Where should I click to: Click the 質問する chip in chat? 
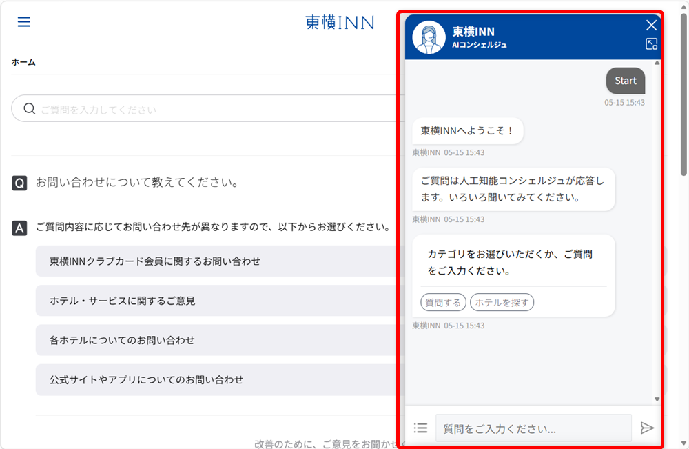pos(443,303)
